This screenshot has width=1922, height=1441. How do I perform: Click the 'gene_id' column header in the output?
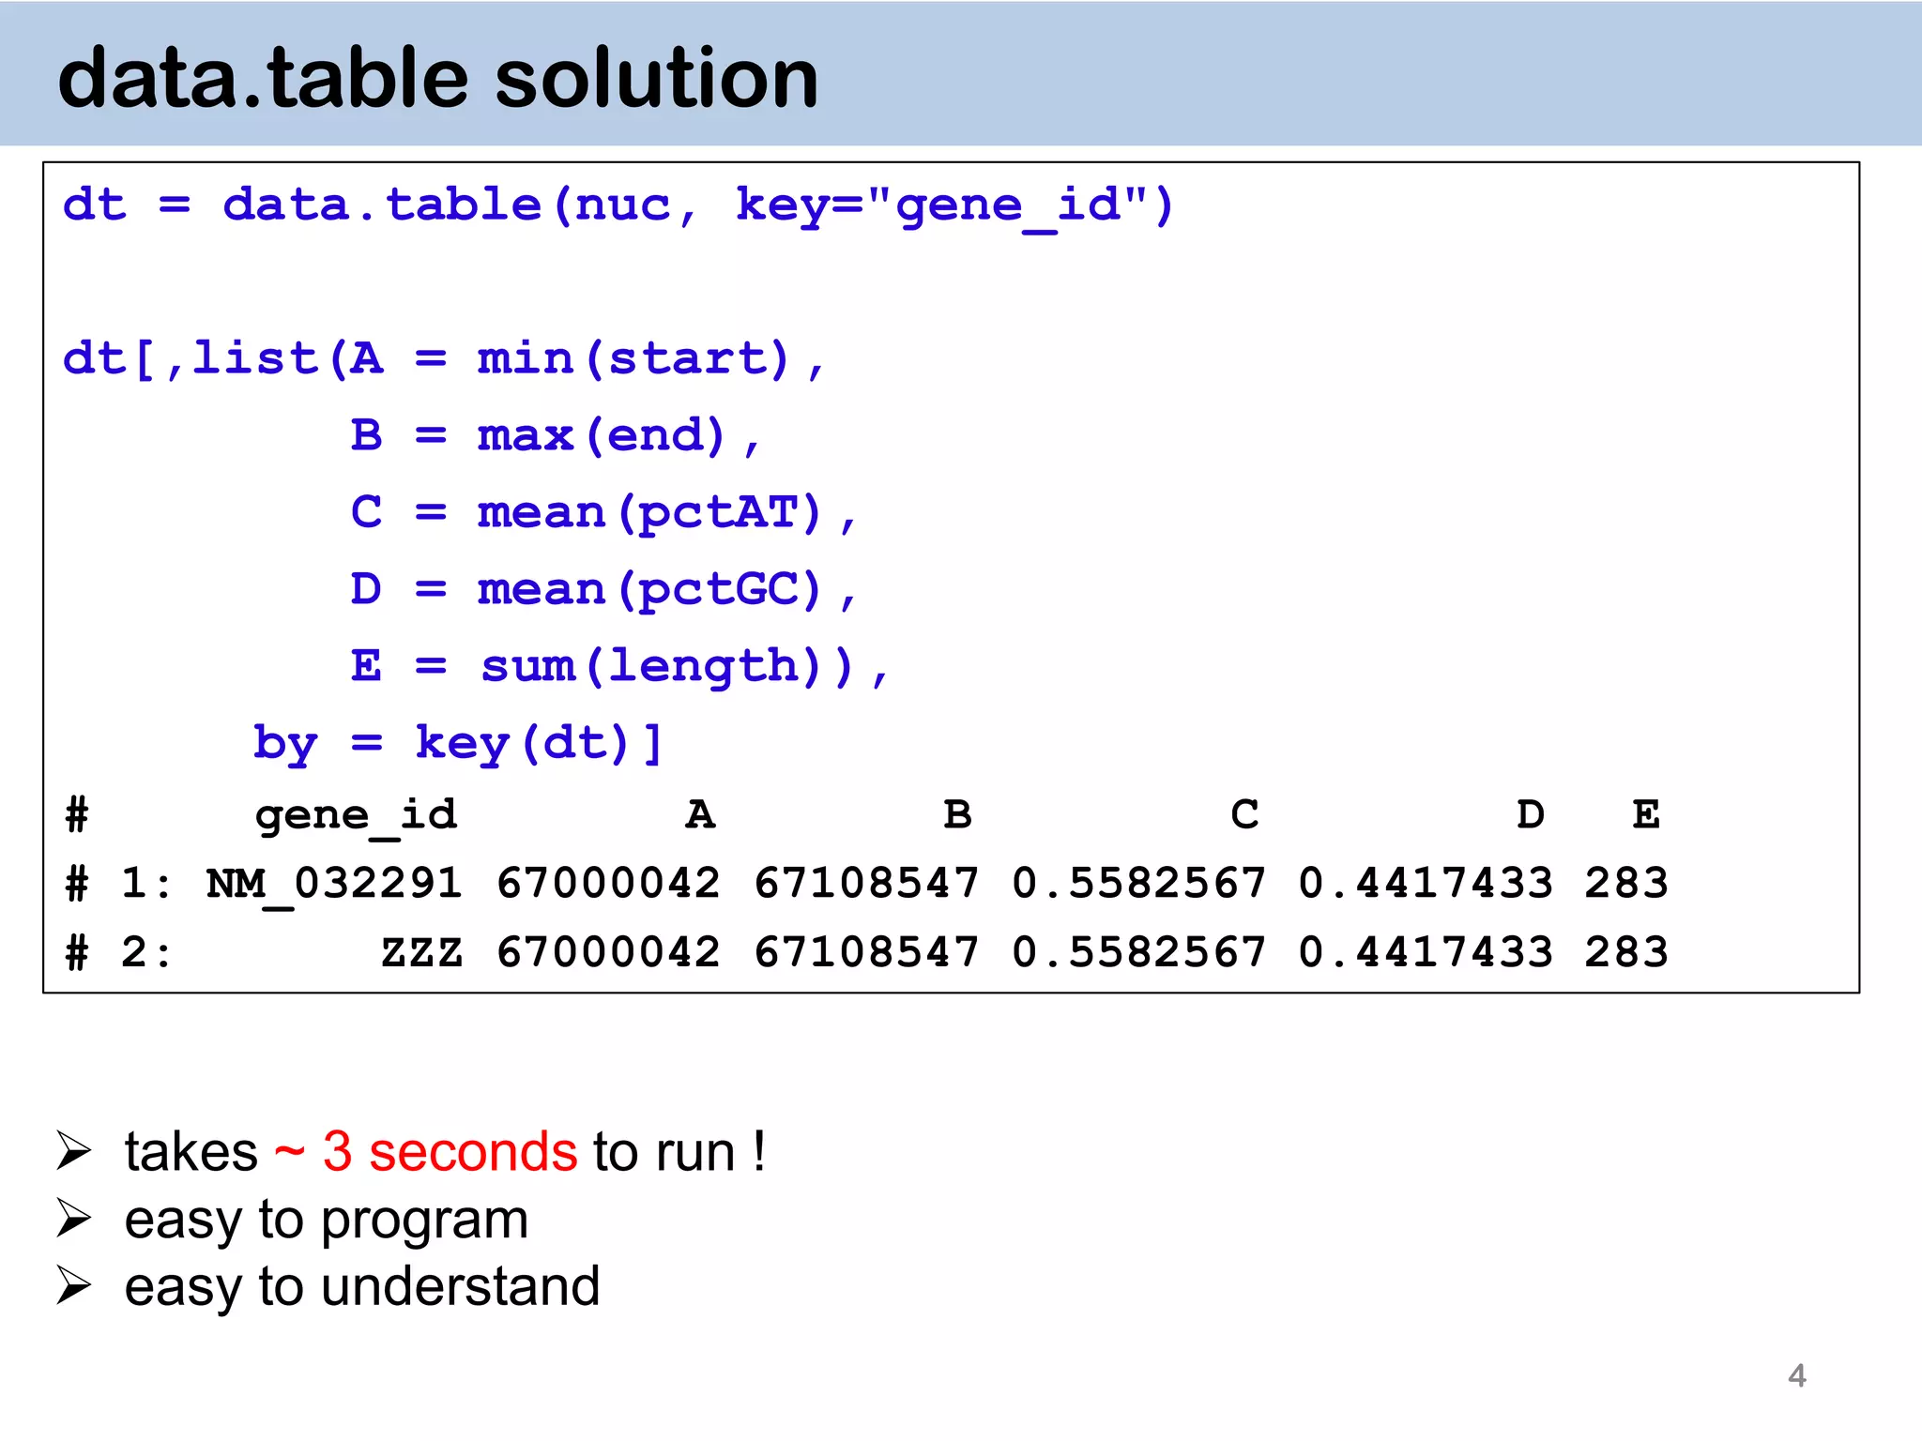357,816
